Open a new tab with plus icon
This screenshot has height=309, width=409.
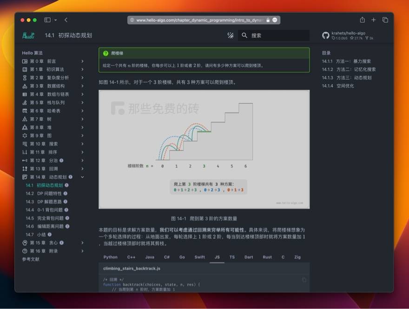[x=374, y=20]
